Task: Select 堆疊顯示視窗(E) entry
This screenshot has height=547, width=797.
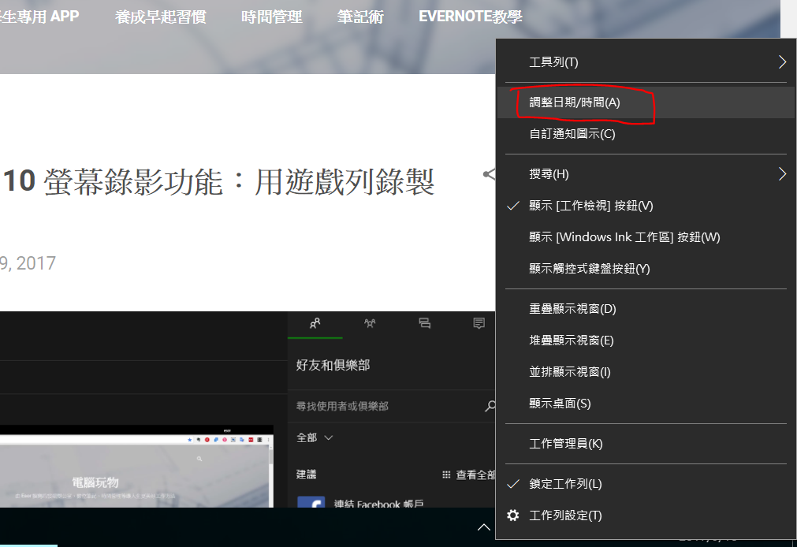Action: tap(646, 340)
